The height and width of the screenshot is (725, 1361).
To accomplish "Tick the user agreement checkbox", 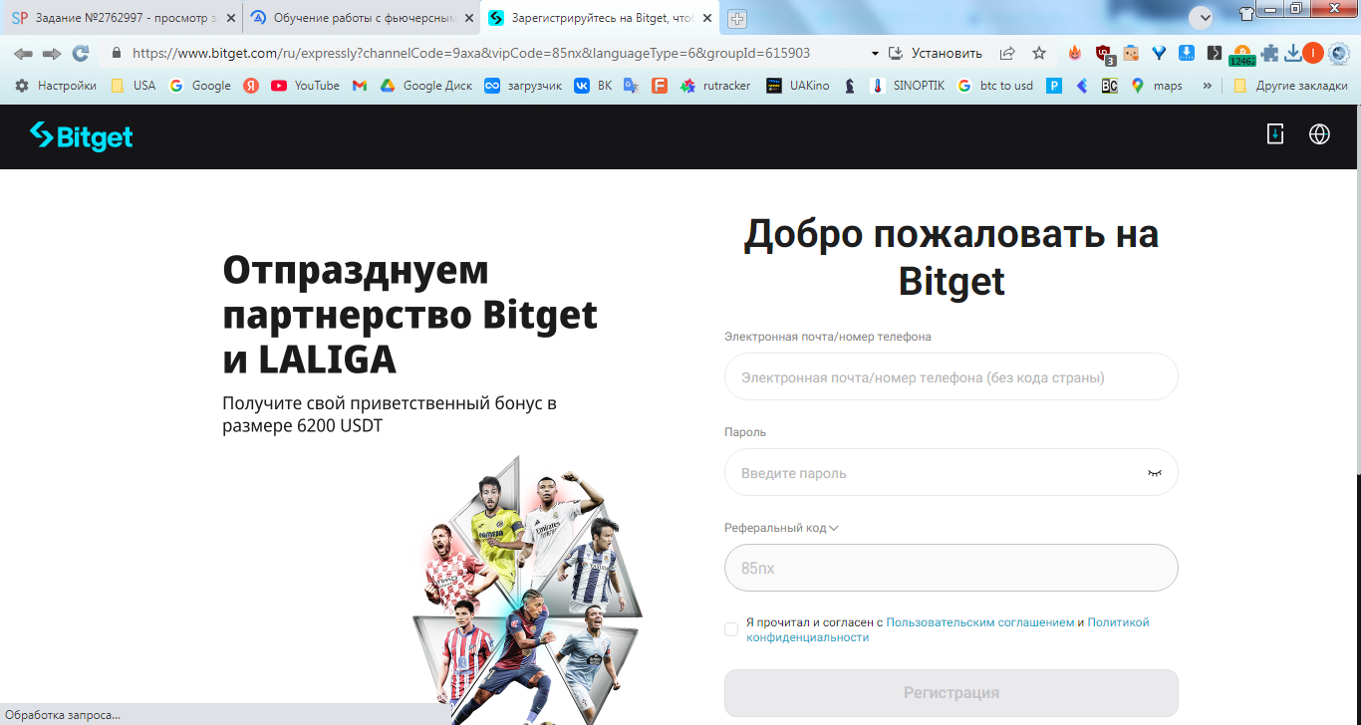I will [x=731, y=629].
